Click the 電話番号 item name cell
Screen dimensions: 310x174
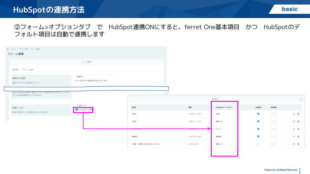[135, 137]
